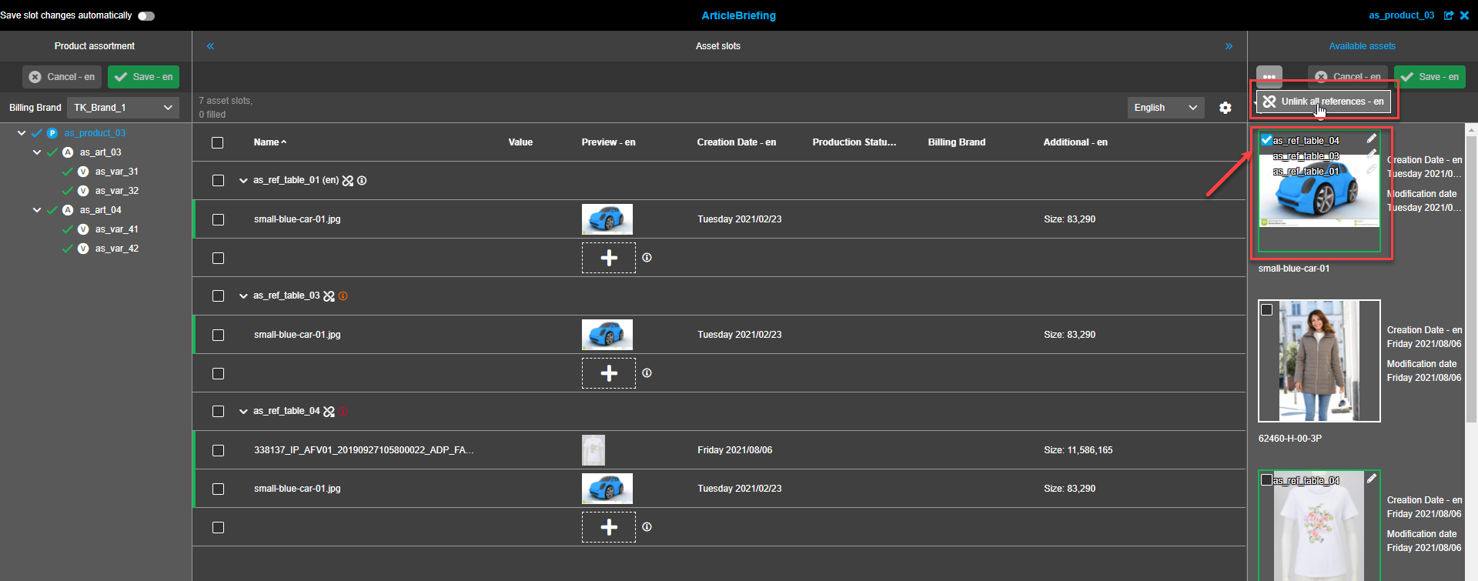Click right double-arrow in Asset slots header
1478x581 pixels.
(x=1229, y=46)
